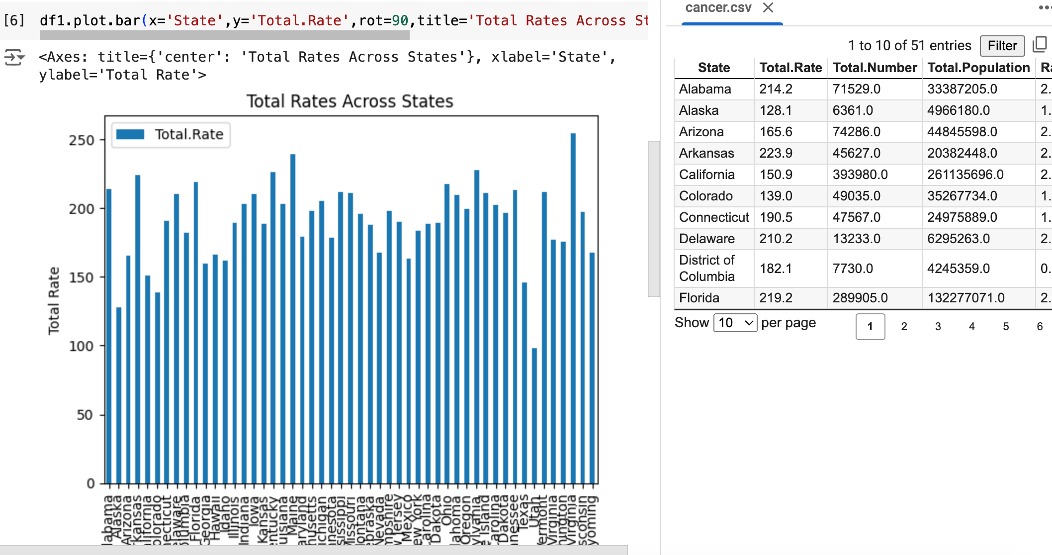Go to page 2 of the table entries
The width and height of the screenshot is (1052, 555).
[x=904, y=327]
